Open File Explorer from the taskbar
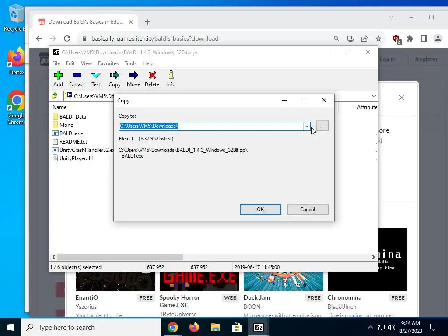448x336 pixels. (215, 327)
